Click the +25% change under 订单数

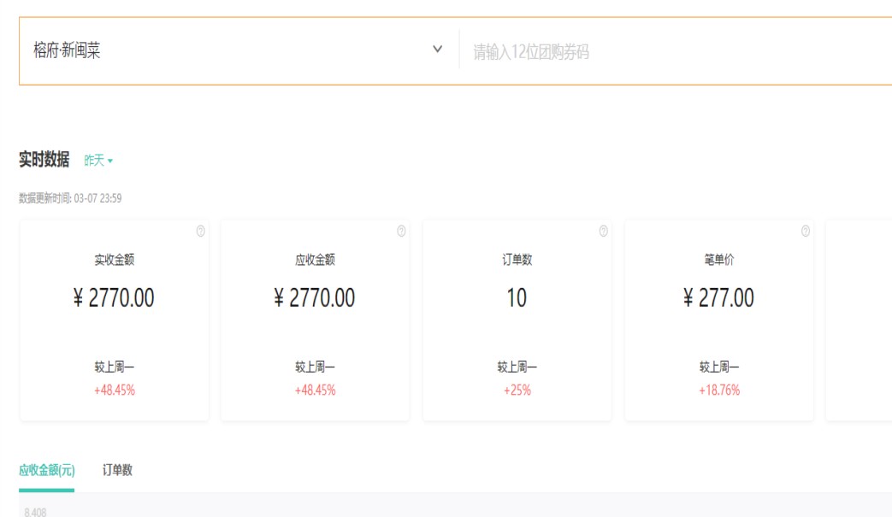[517, 391]
